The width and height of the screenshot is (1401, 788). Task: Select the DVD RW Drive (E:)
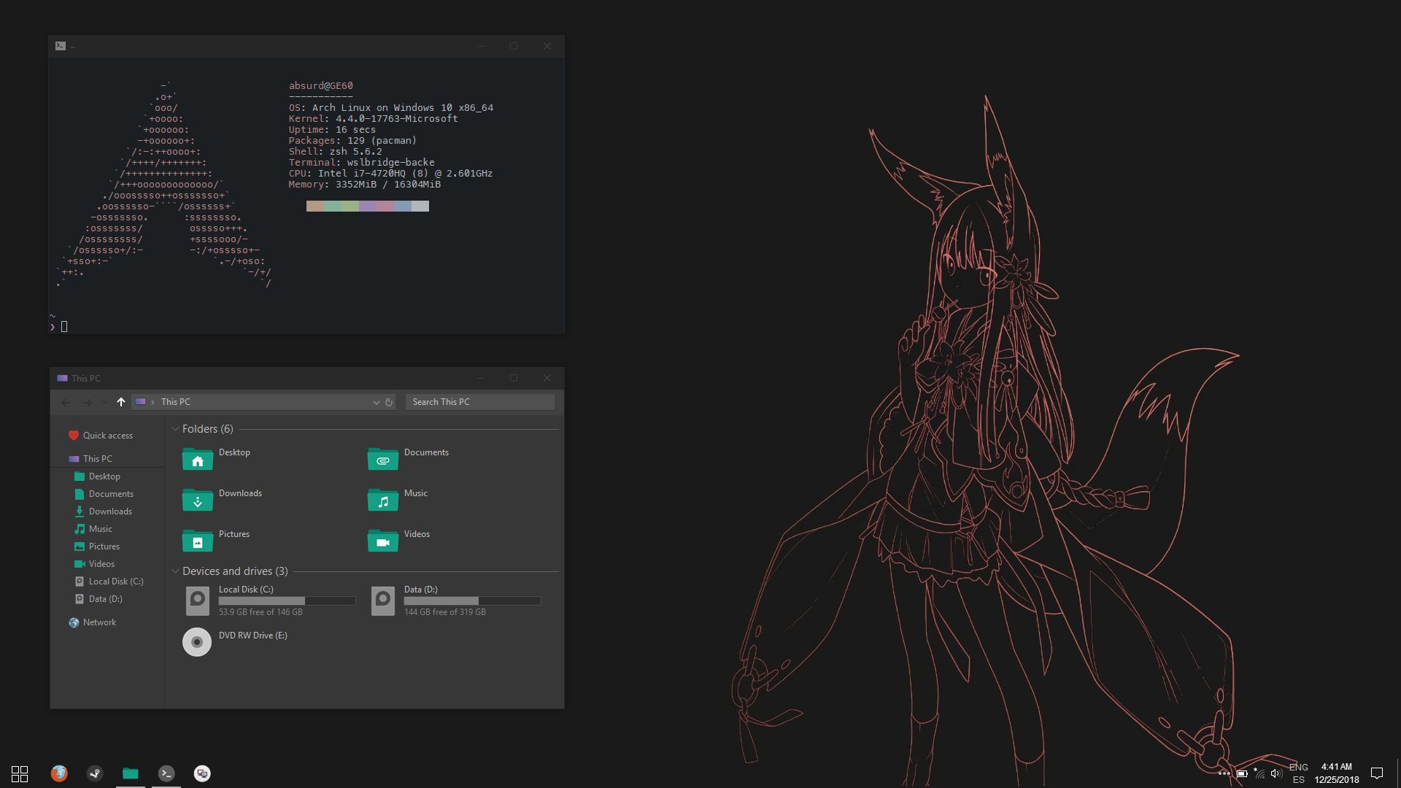coord(197,642)
